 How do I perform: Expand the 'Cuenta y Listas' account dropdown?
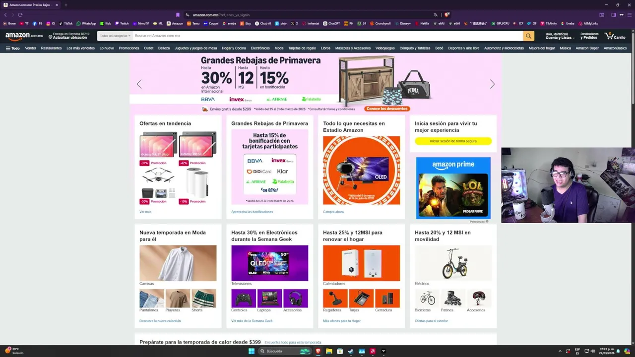(x=560, y=36)
